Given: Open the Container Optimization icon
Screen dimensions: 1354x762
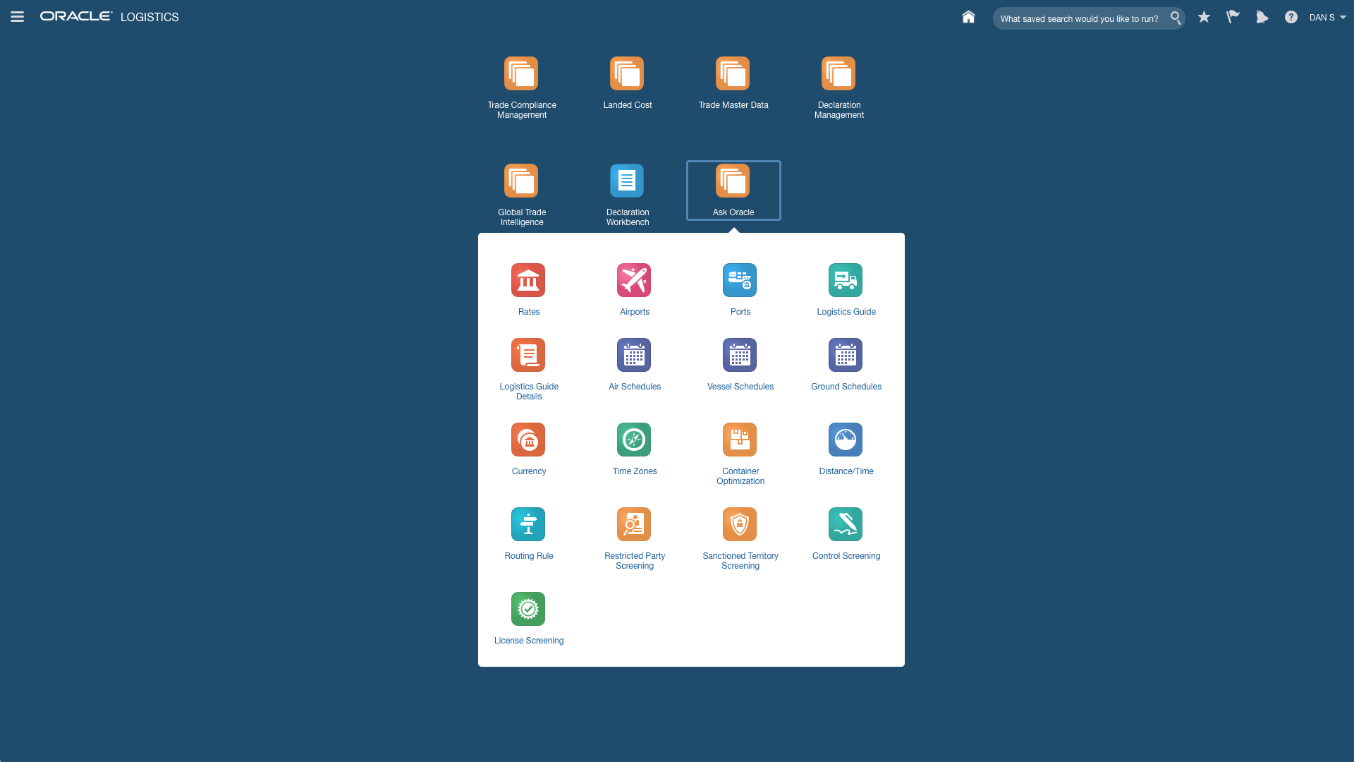Looking at the screenshot, I should 740,440.
